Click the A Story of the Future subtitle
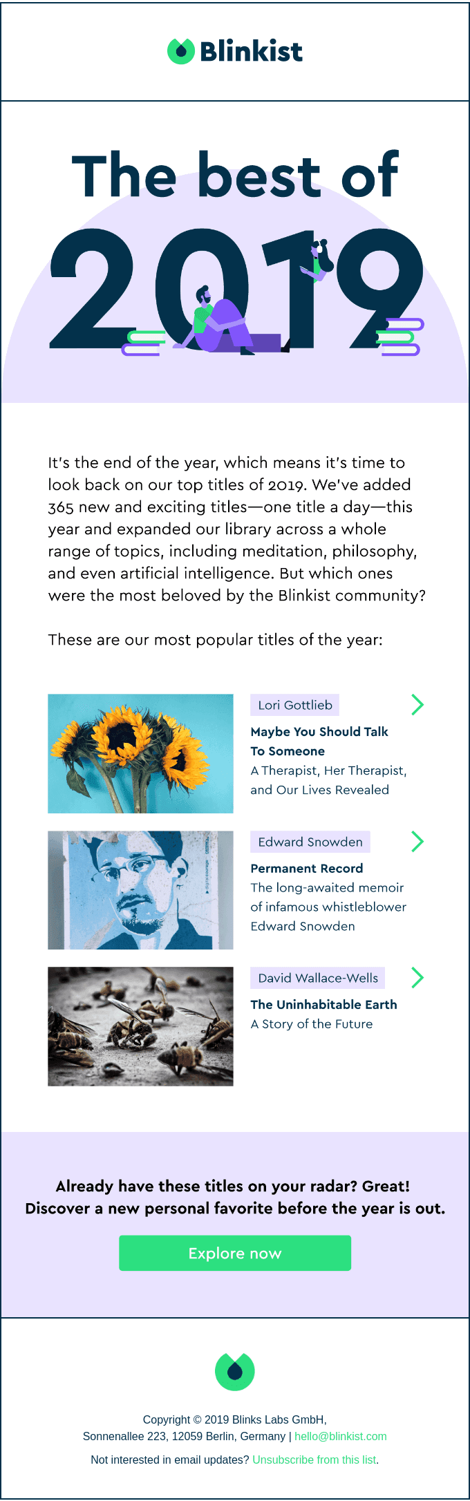 click(312, 1024)
